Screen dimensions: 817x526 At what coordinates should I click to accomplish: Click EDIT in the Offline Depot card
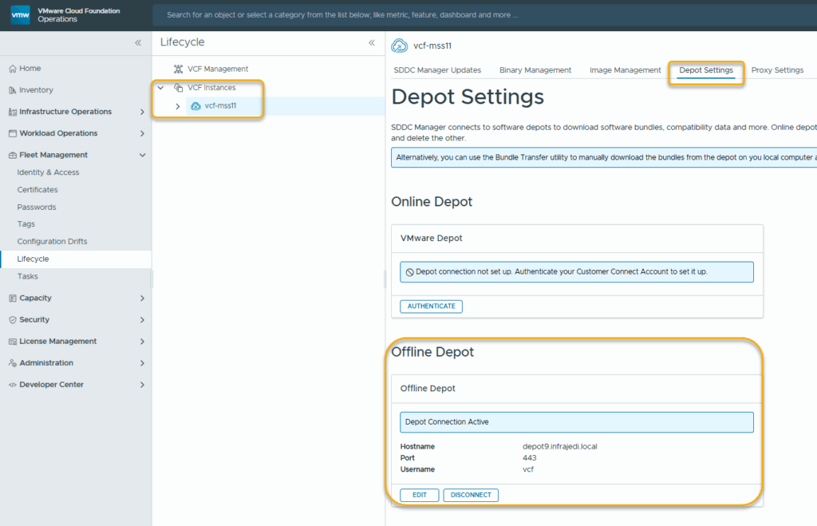419,495
